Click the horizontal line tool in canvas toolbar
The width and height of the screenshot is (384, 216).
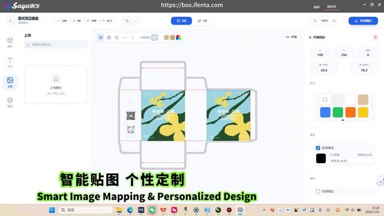(x=125, y=37)
